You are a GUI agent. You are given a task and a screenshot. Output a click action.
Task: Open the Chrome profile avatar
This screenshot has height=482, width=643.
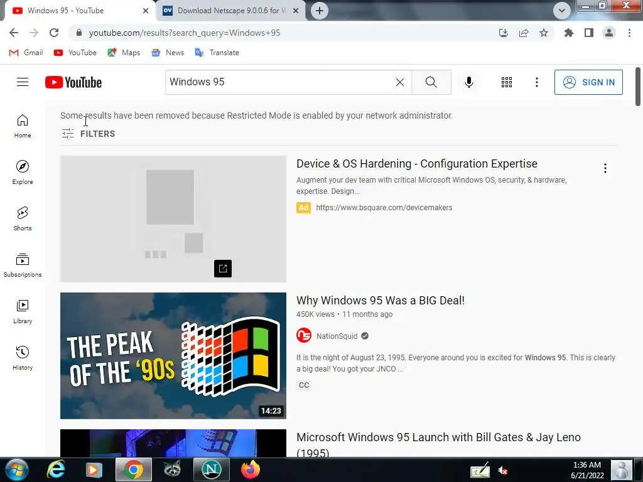click(609, 33)
